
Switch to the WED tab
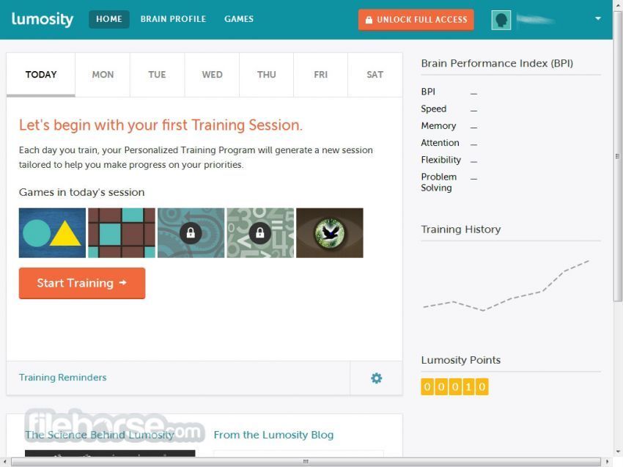[212, 75]
